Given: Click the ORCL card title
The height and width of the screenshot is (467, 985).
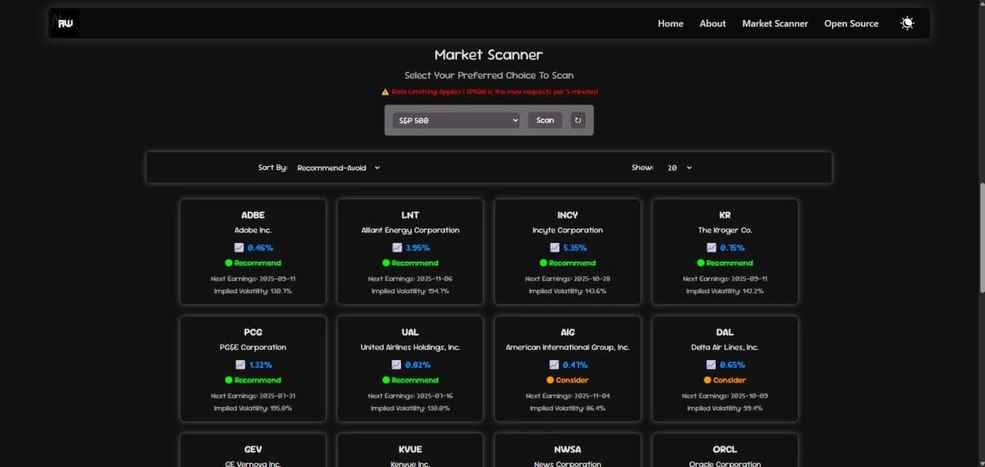Looking at the screenshot, I should (x=725, y=449).
